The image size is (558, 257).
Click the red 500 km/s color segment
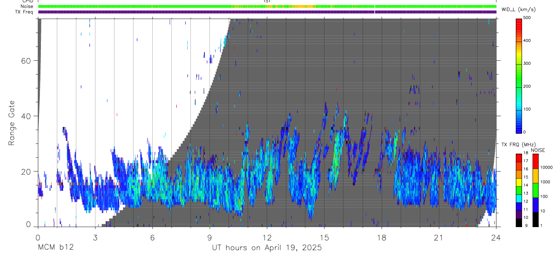tap(518, 21)
